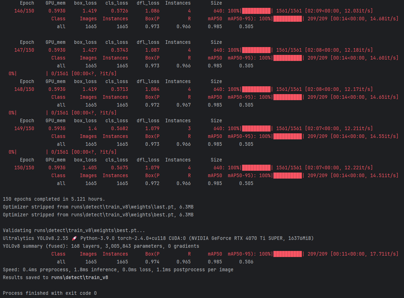Viewport: 404px width, 298px height.
Task: Select the '148/150' epoch counter
Action: [x=24, y=89]
